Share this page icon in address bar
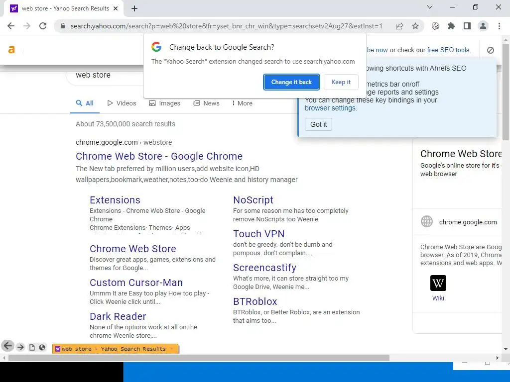Screen dimensions: 510x382 point(399,26)
